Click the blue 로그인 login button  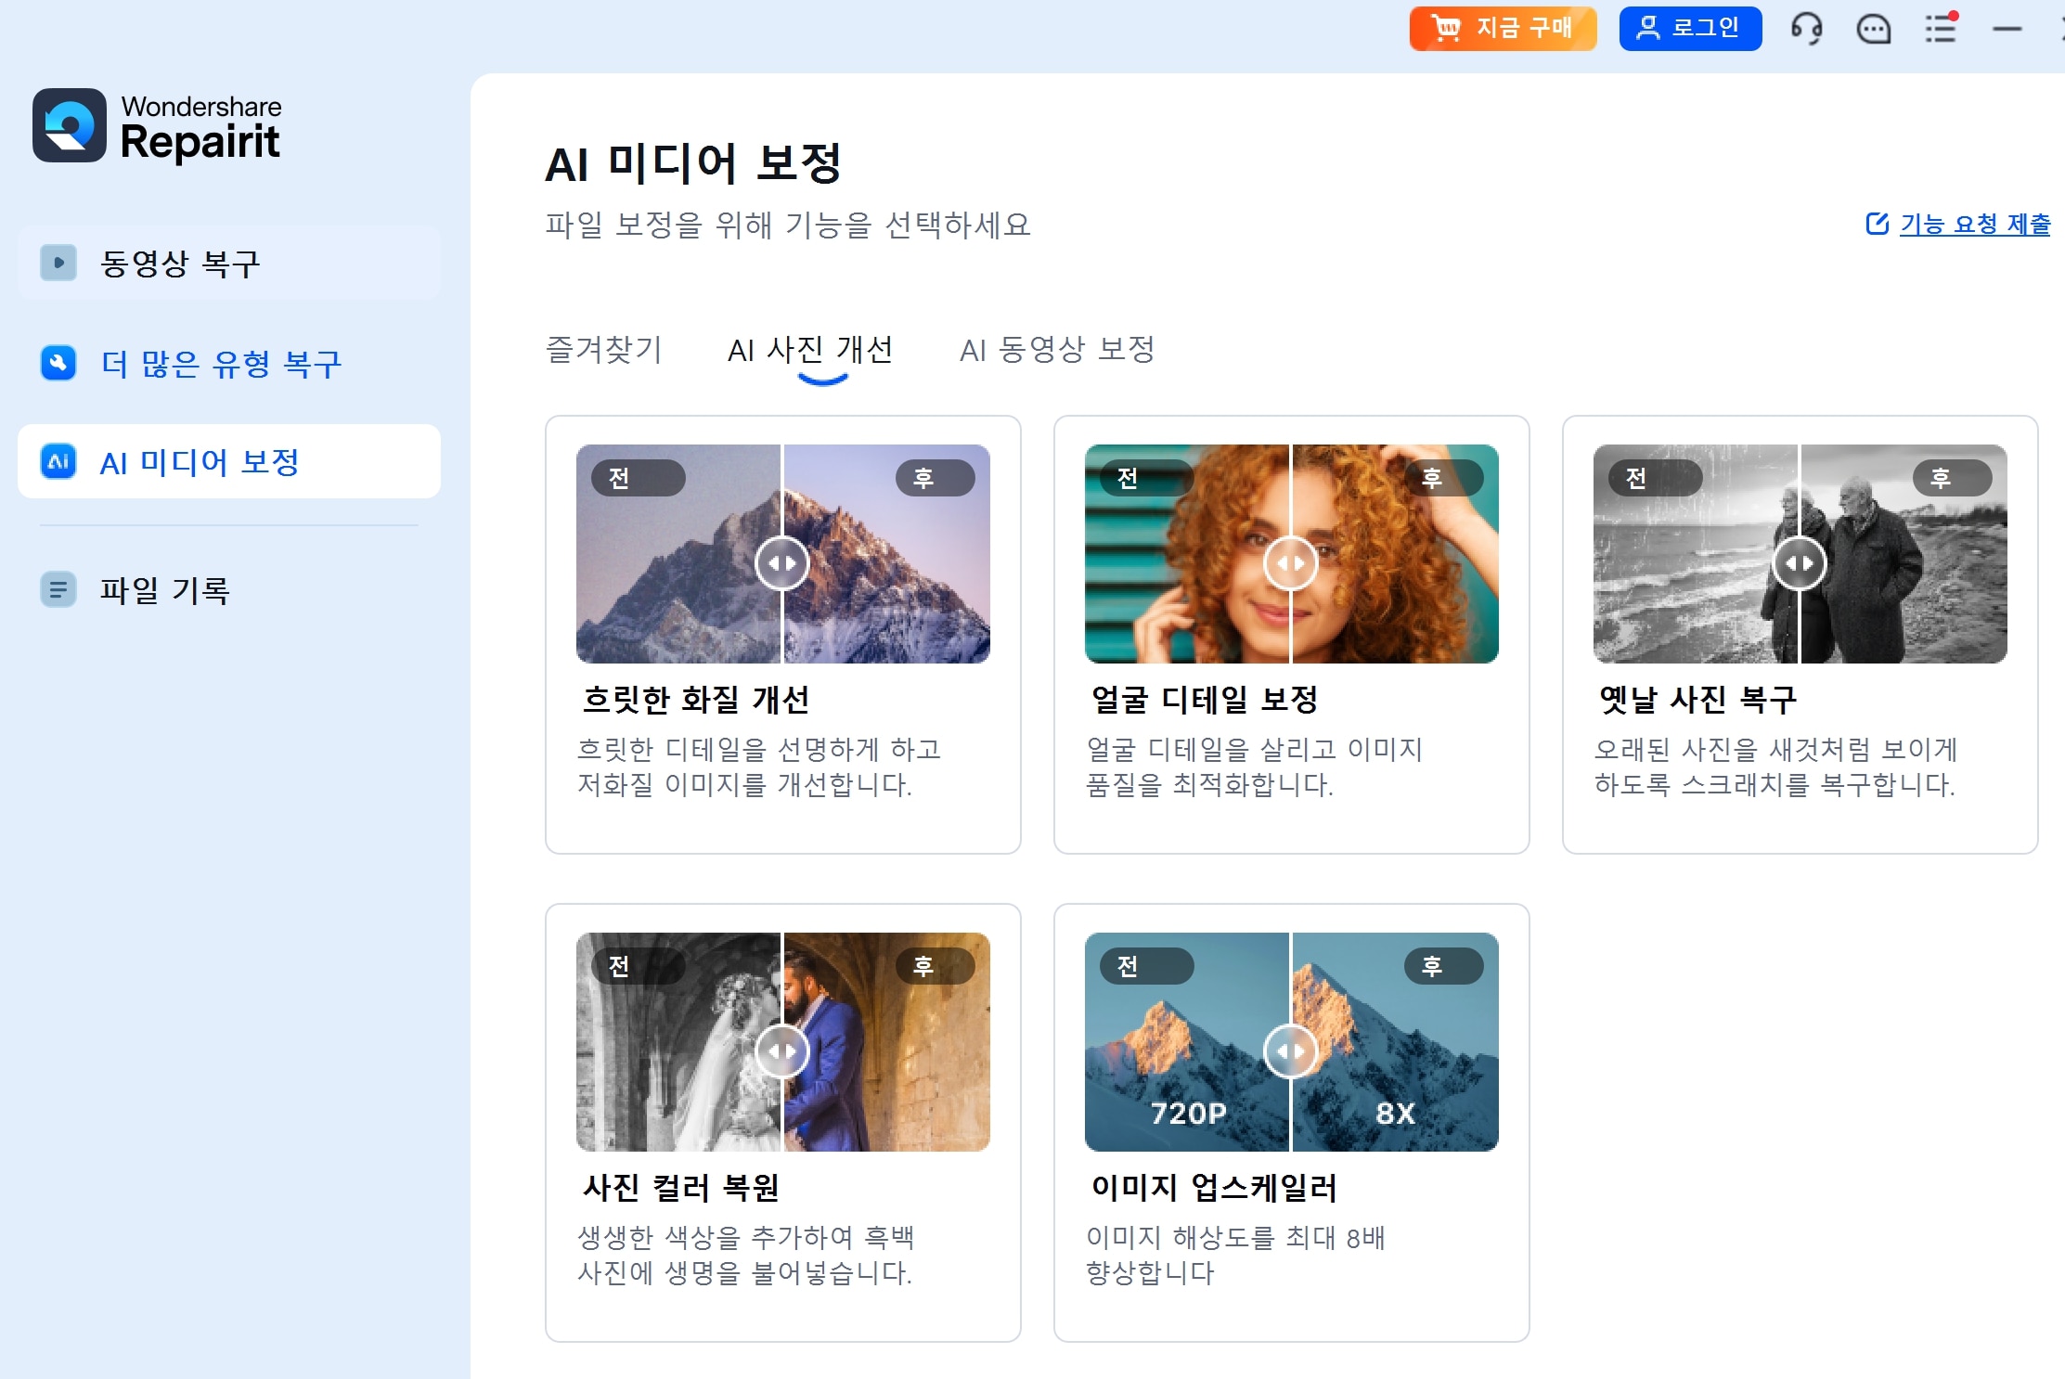[1689, 29]
